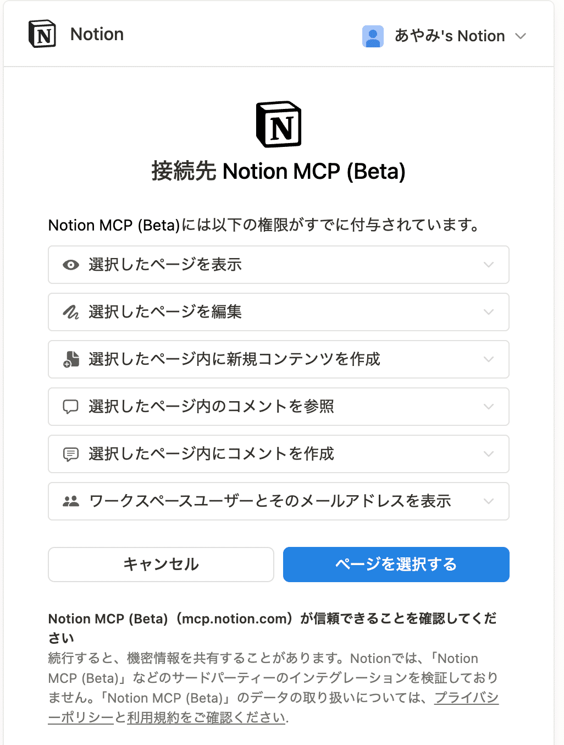This screenshot has width=564, height=745.
Task: Click the users icon for ワークスペースユーザー permission
Action: tap(70, 501)
